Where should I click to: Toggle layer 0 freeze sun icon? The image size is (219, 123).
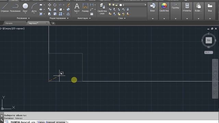[x=113, y=5]
